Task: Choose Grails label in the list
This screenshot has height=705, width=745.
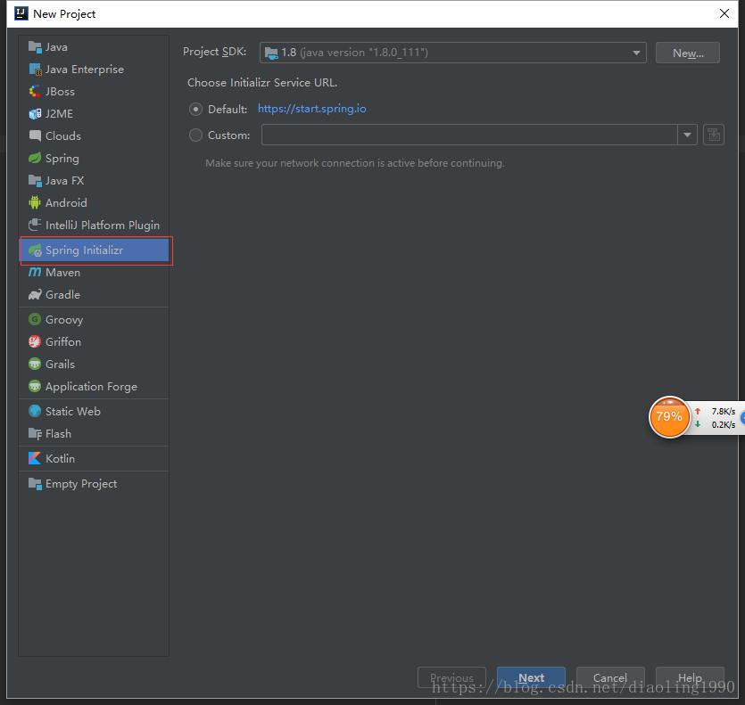Action: (x=60, y=365)
